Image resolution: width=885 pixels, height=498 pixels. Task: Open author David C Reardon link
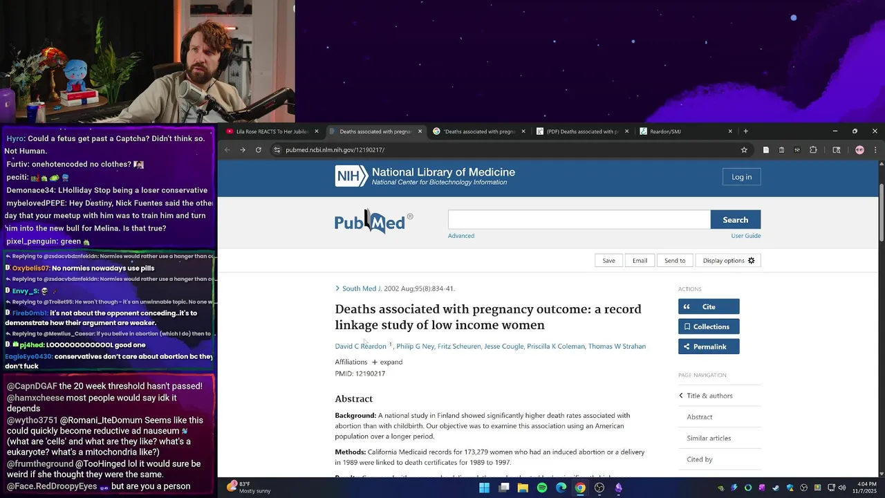[360, 346]
